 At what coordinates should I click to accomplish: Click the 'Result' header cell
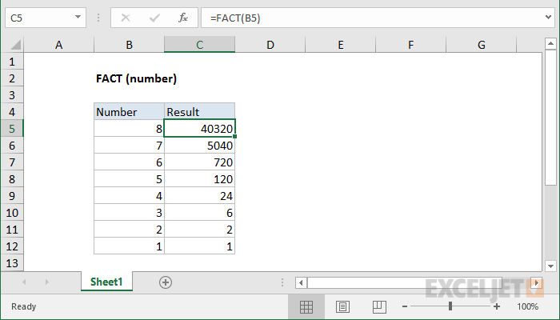pos(199,112)
